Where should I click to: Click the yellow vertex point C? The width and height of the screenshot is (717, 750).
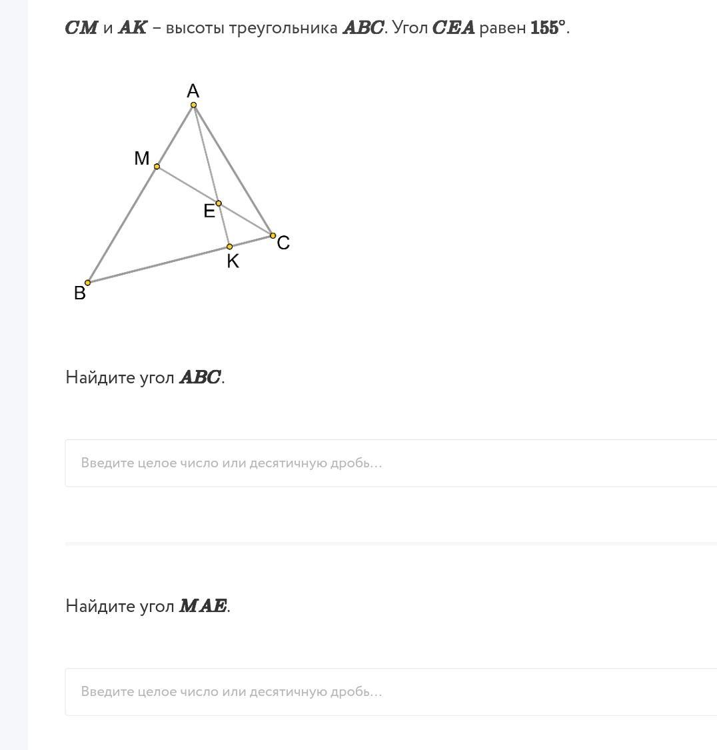click(273, 235)
